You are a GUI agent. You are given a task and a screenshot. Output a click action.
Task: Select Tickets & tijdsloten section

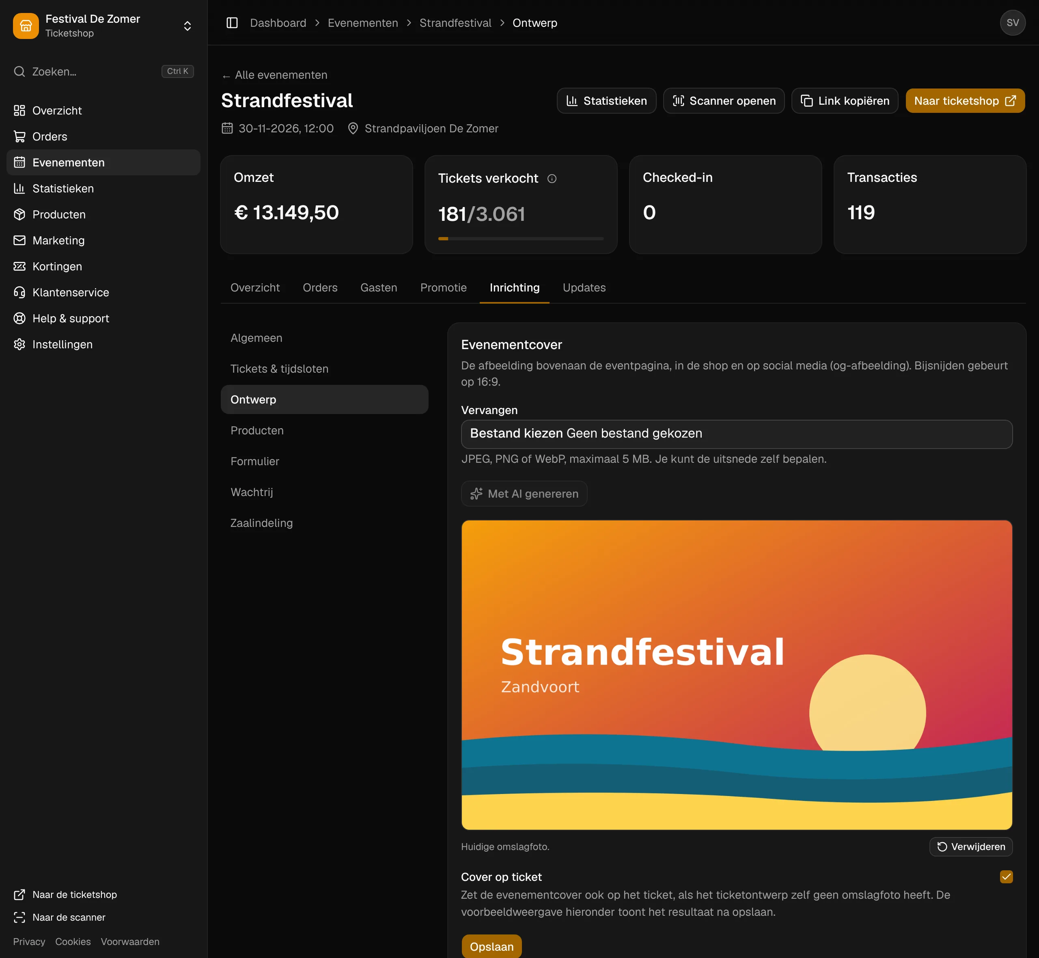pyautogui.click(x=324, y=369)
